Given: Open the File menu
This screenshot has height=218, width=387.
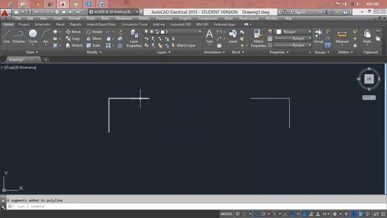Looking at the screenshot, I should [x=18, y=19].
